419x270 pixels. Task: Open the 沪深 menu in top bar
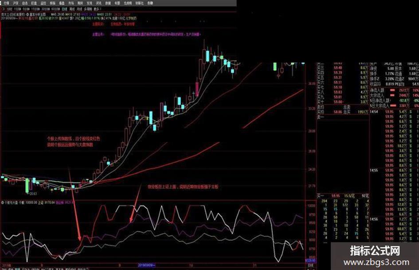[16, 3]
